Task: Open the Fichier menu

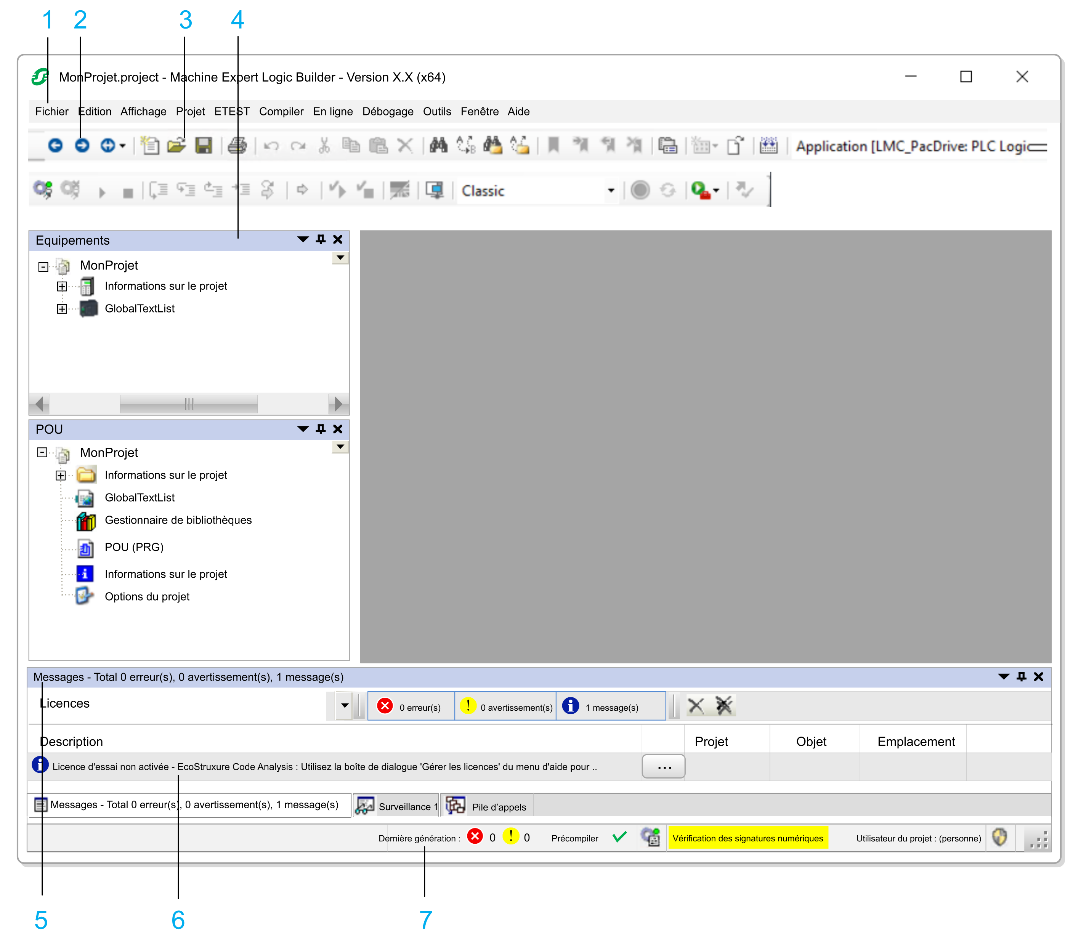Action: coord(51,112)
